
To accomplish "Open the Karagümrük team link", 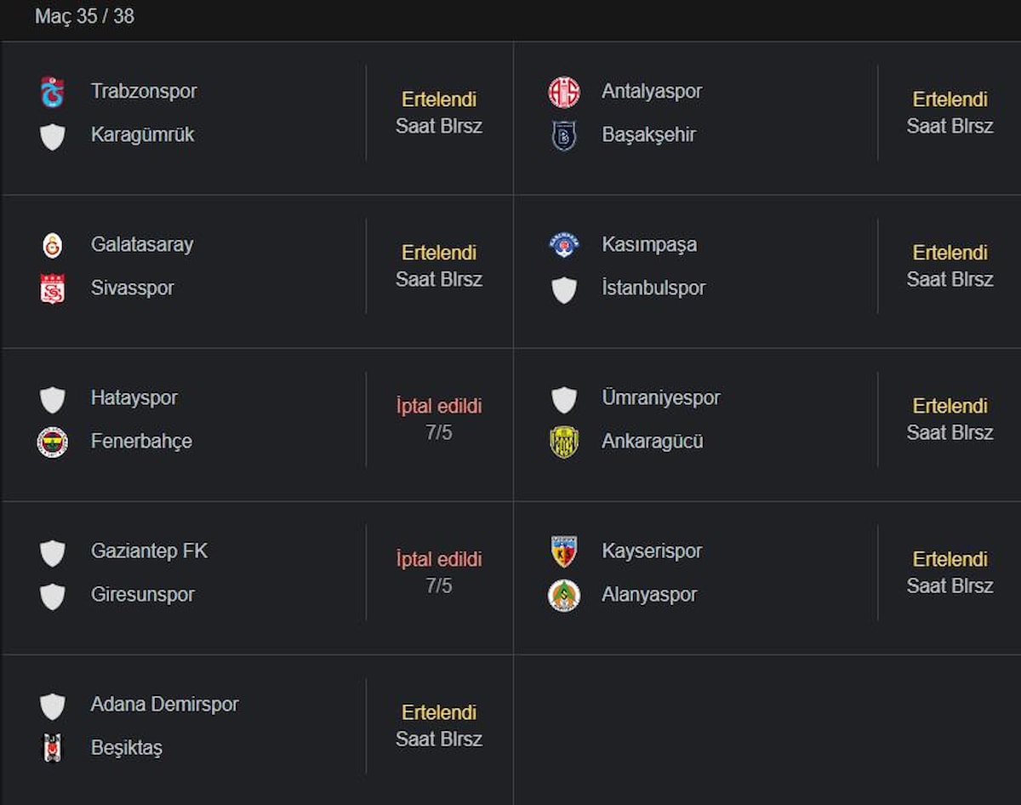I will point(142,134).
